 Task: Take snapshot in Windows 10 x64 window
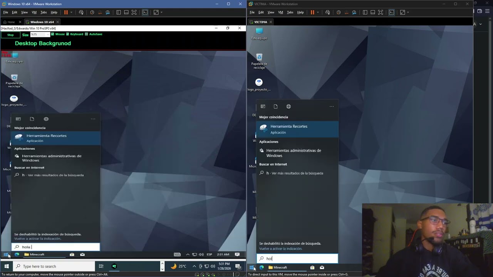tap(92, 12)
